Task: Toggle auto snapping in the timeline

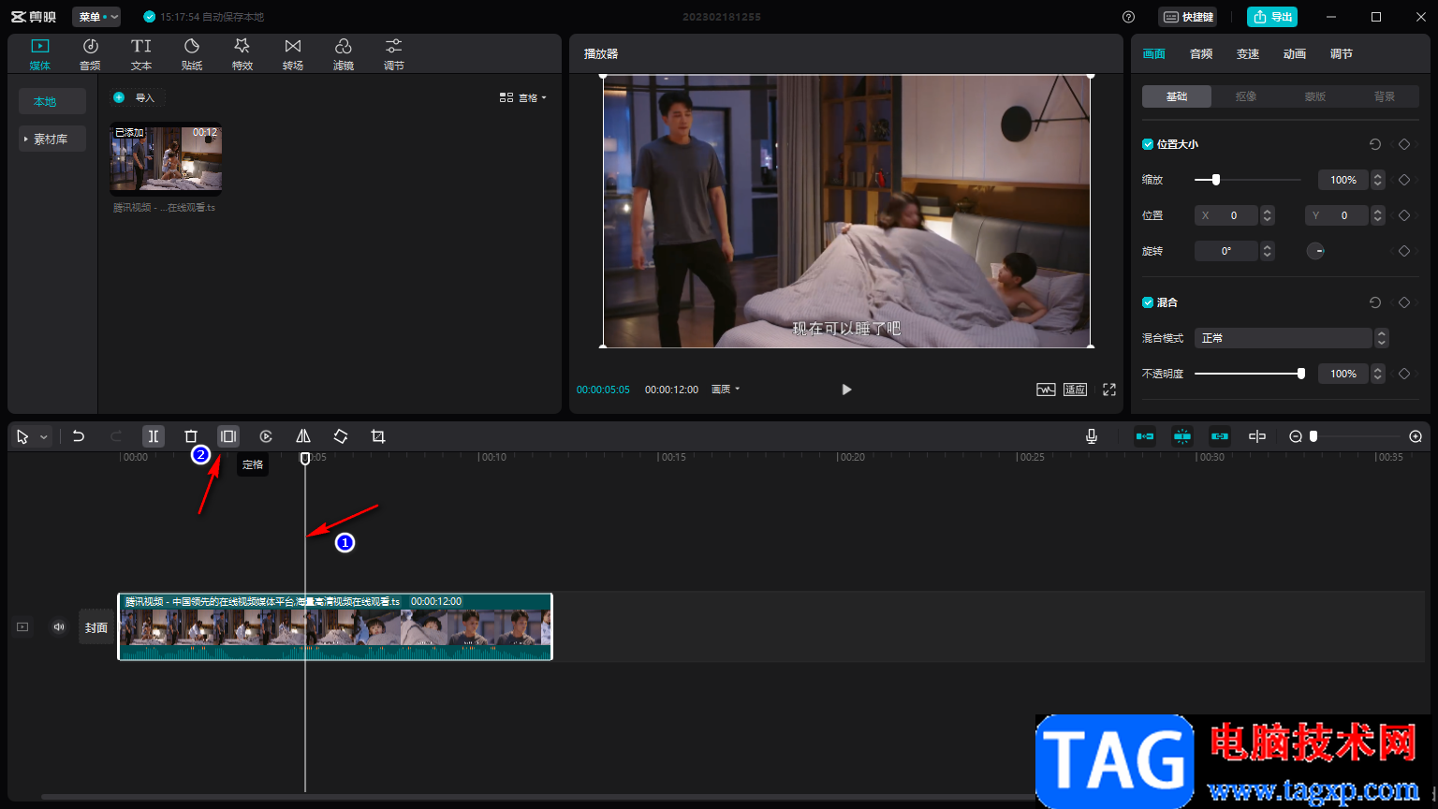Action: tap(1182, 436)
